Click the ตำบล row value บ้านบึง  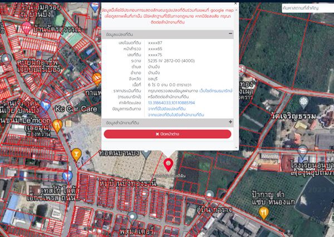154,67
